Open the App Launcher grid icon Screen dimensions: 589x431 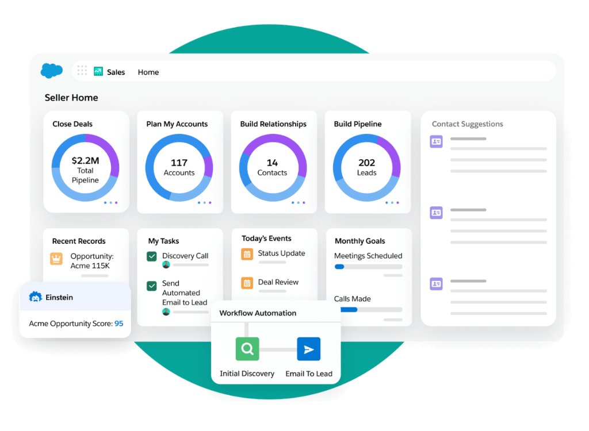pos(82,71)
